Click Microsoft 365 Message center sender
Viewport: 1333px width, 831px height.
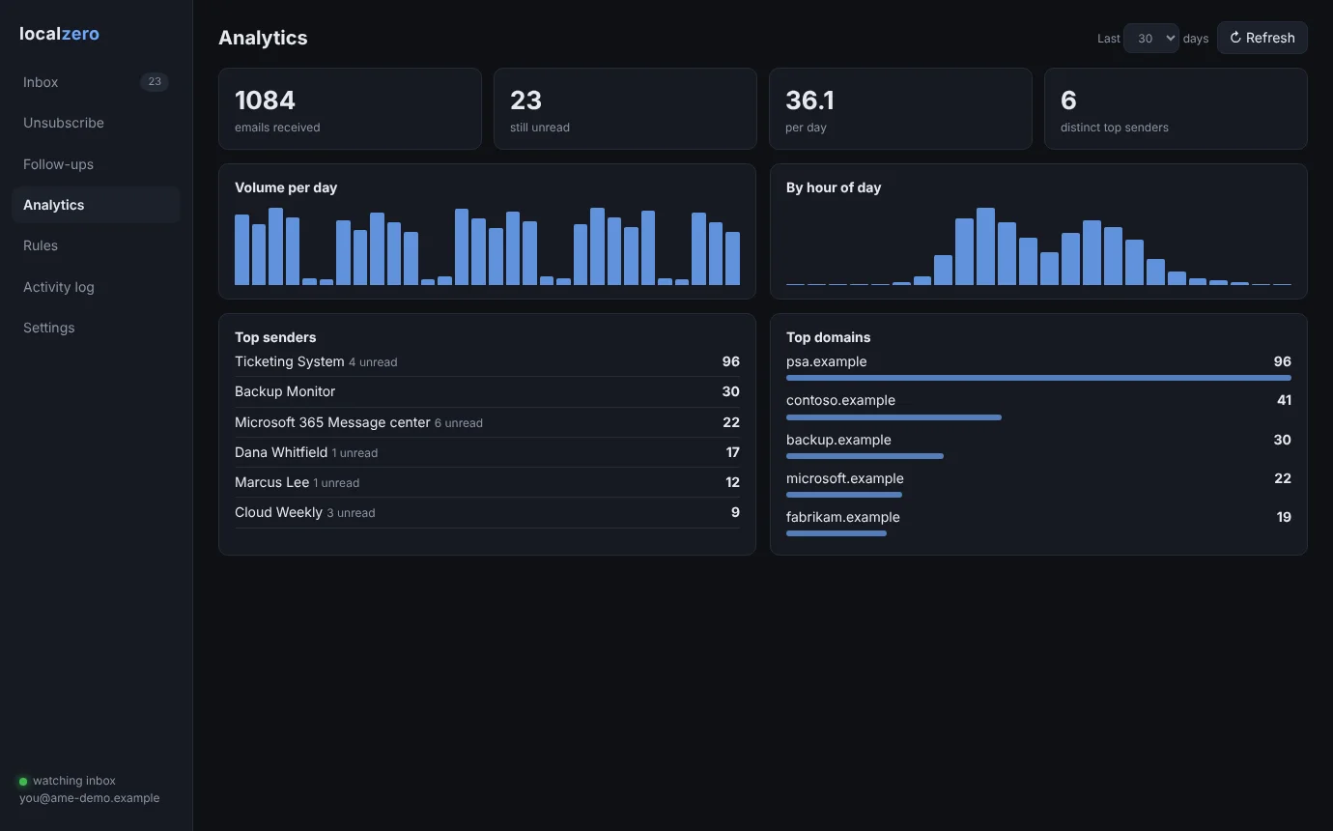pyautogui.click(x=487, y=422)
